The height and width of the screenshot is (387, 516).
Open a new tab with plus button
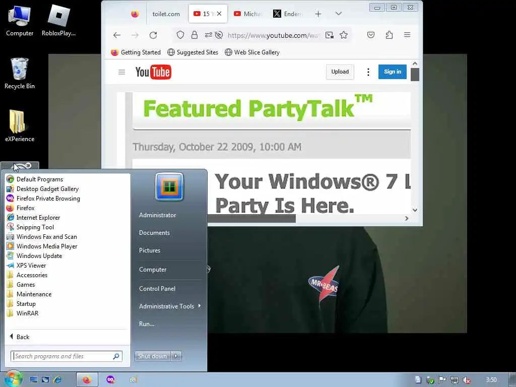coord(318,14)
